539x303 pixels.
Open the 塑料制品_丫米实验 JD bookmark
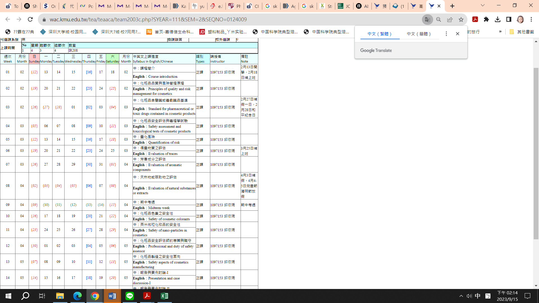223,32
